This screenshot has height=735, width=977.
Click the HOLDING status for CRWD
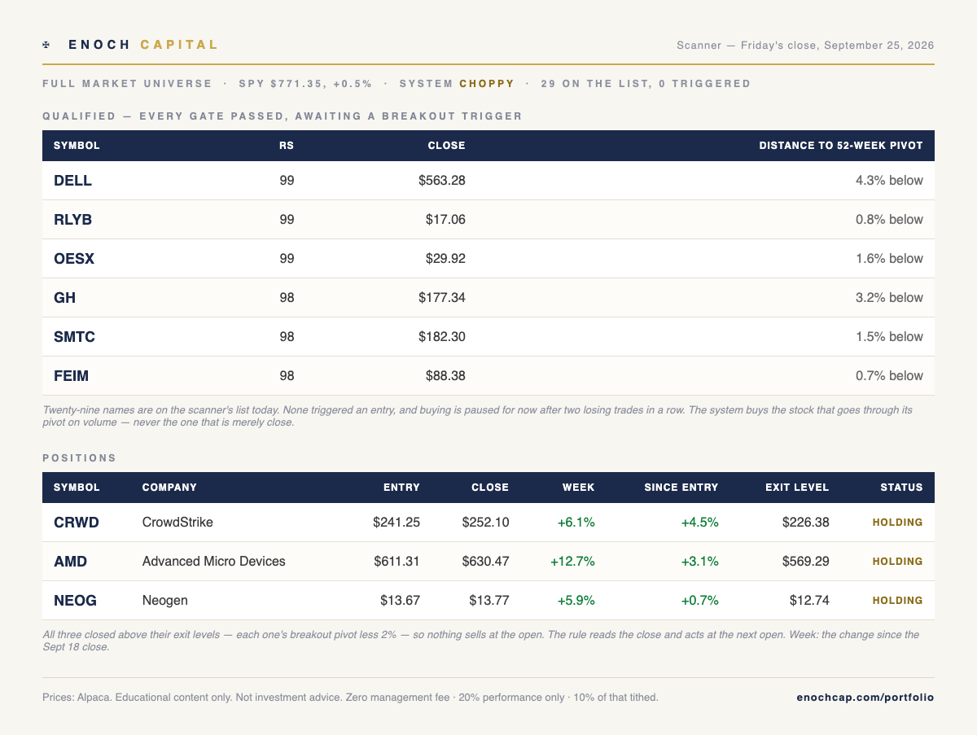898,523
